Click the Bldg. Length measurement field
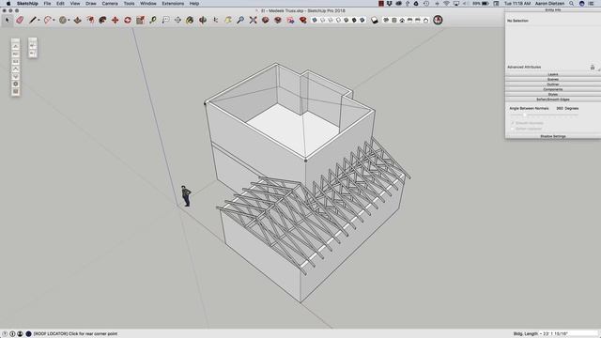Image resolution: width=601 pixels, height=338 pixels. pyautogui.click(x=568, y=334)
